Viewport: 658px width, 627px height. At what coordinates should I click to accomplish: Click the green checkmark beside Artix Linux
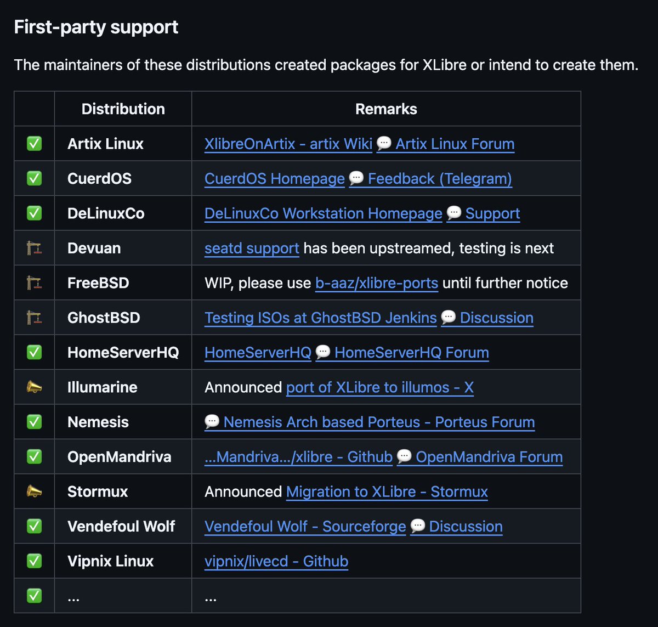click(x=34, y=144)
